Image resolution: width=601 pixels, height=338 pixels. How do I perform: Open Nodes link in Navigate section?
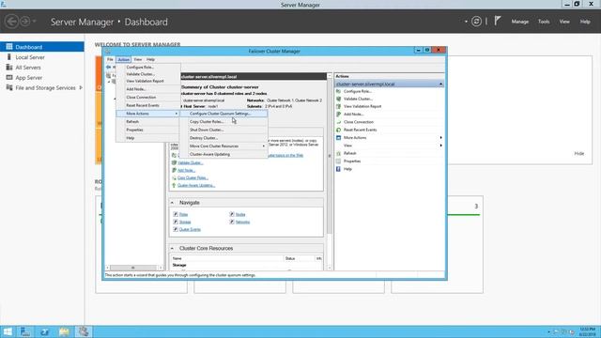pos(240,215)
